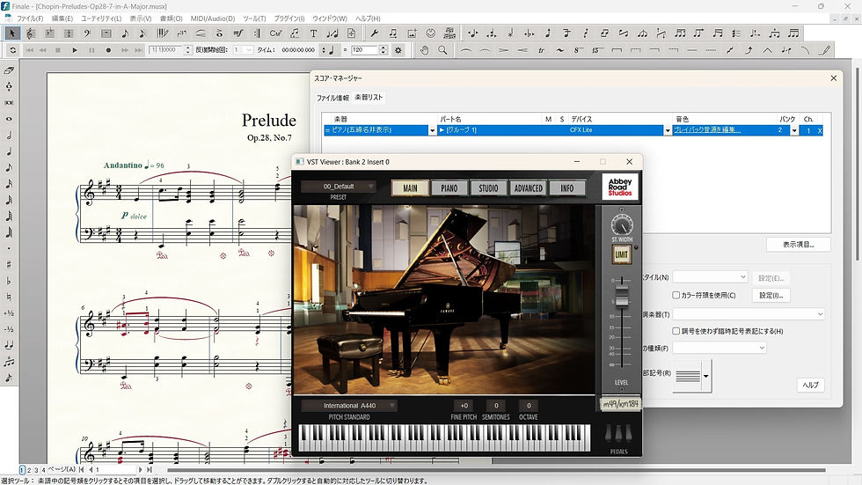Viewport: 862px width, 485px height.
Task: Open the MIDI/Audio(D) menu
Action: [213, 18]
